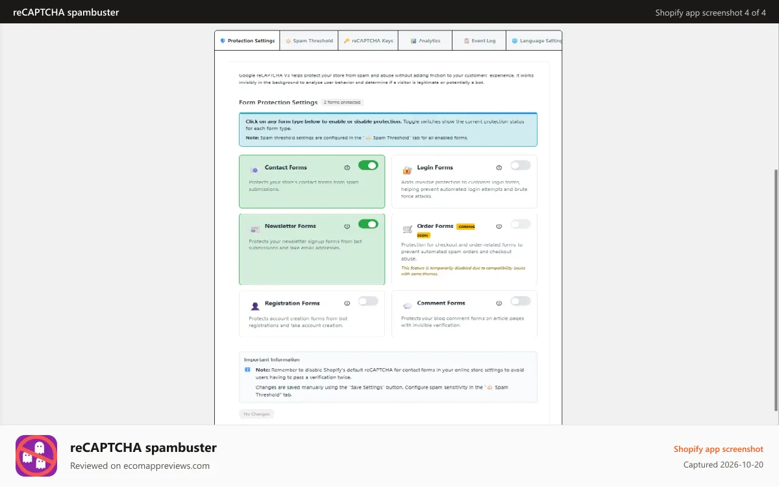Click the Contact Forms envelope icon
The width and height of the screenshot is (779, 487).
click(x=254, y=170)
